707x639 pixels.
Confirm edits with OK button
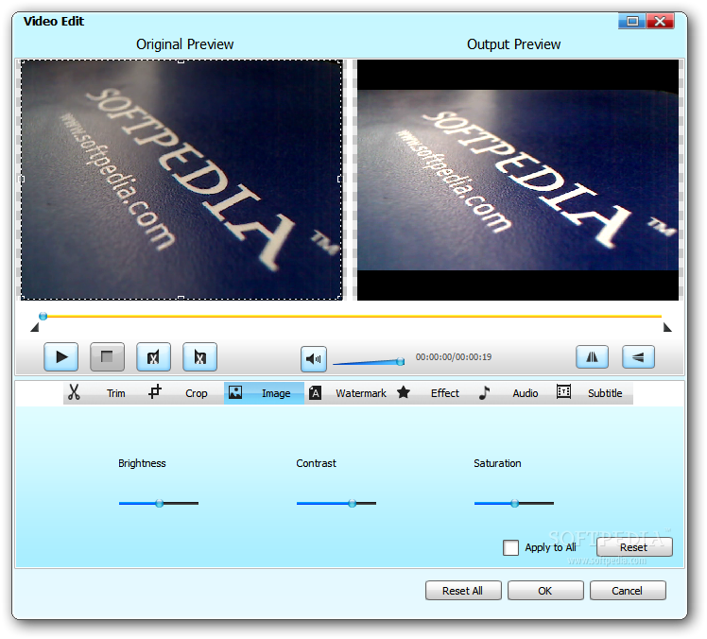545,590
